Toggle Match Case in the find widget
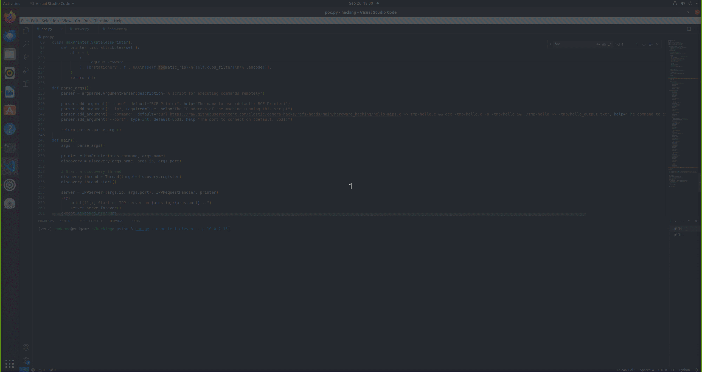702x372 pixels. (597, 44)
